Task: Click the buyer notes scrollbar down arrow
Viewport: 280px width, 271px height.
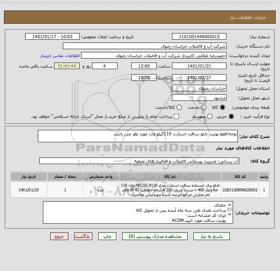Action: point(230,214)
